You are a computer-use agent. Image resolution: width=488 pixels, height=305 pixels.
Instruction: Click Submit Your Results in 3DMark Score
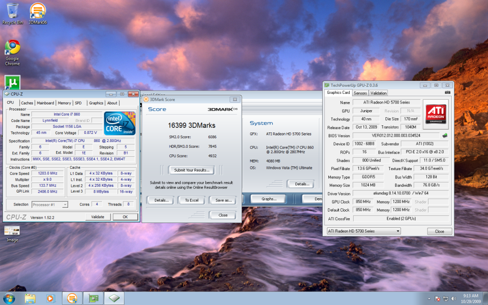click(x=192, y=170)
